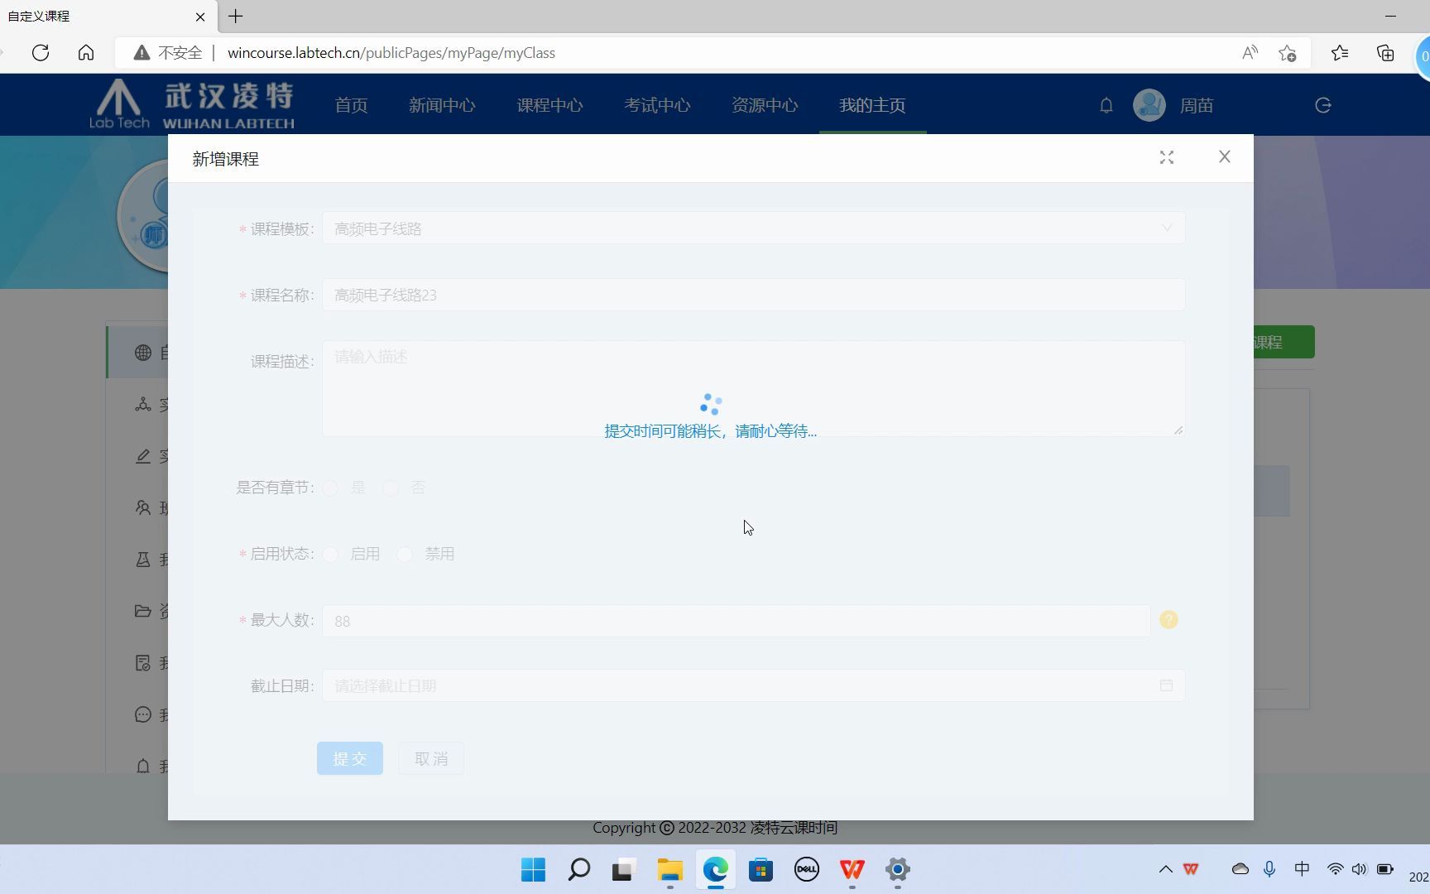Open the calendar icon in 截止日期 field
Image resolution: width=1430 pixels, height=894 pixels.
point(1166,685)
